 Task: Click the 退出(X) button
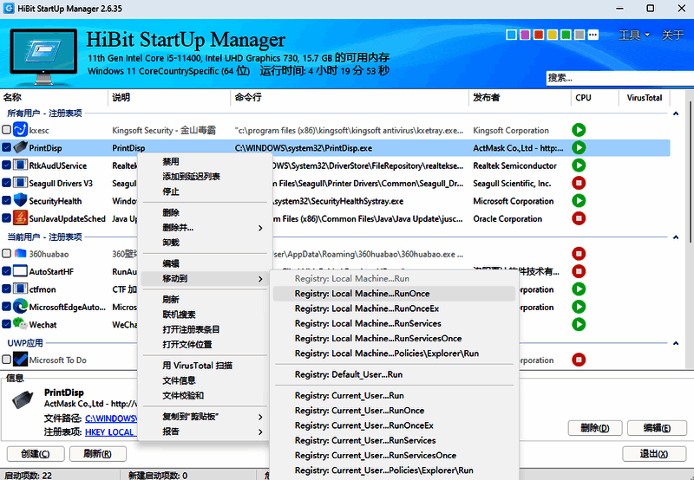click(x=654, y=454)
